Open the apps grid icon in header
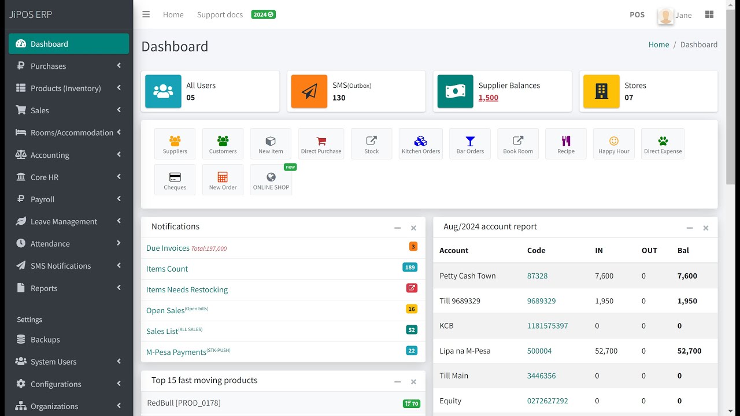 click(709, 14)
